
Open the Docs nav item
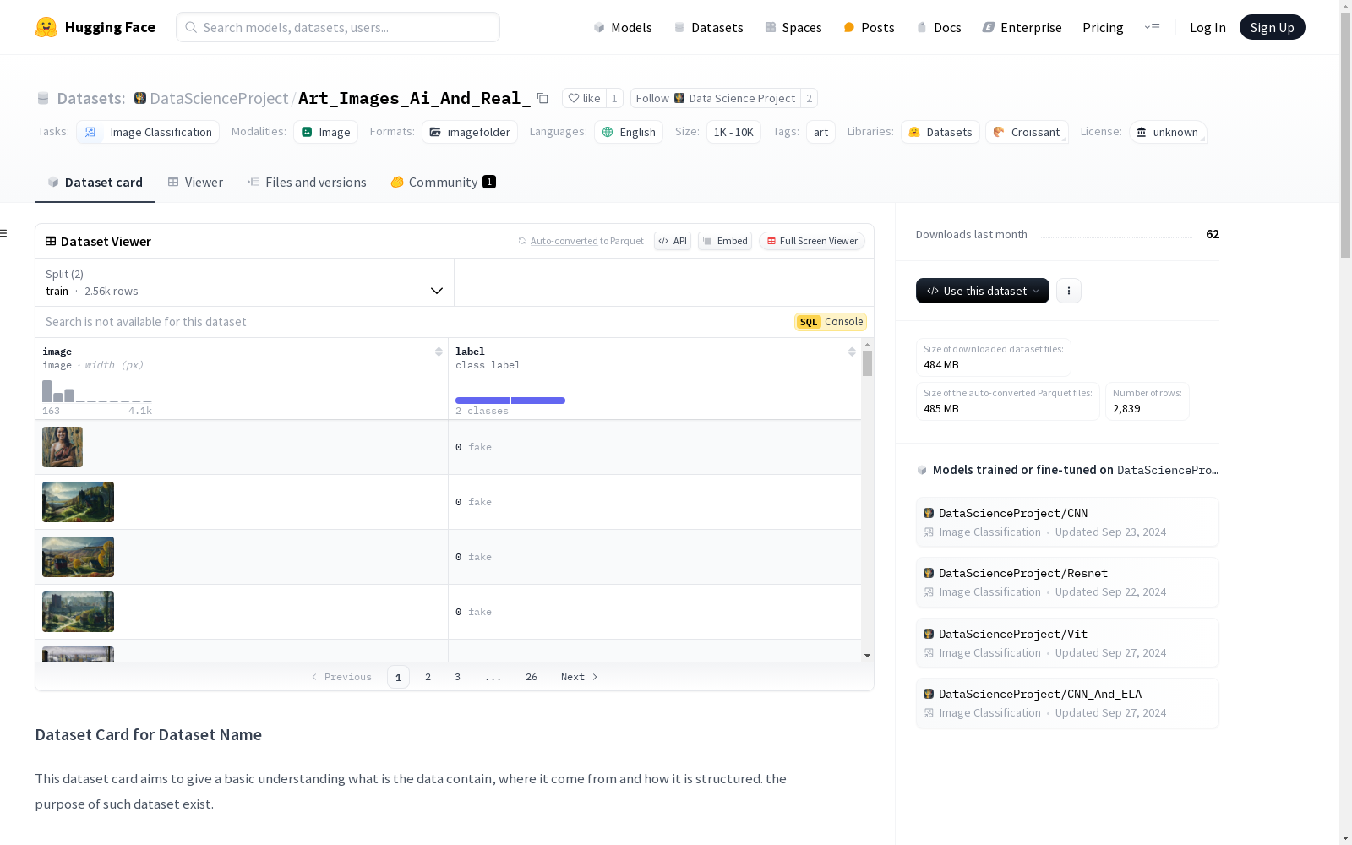[x=939, y=27]
